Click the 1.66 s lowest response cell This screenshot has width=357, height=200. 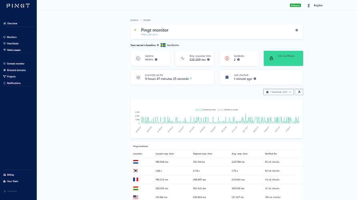pos(158,171)
